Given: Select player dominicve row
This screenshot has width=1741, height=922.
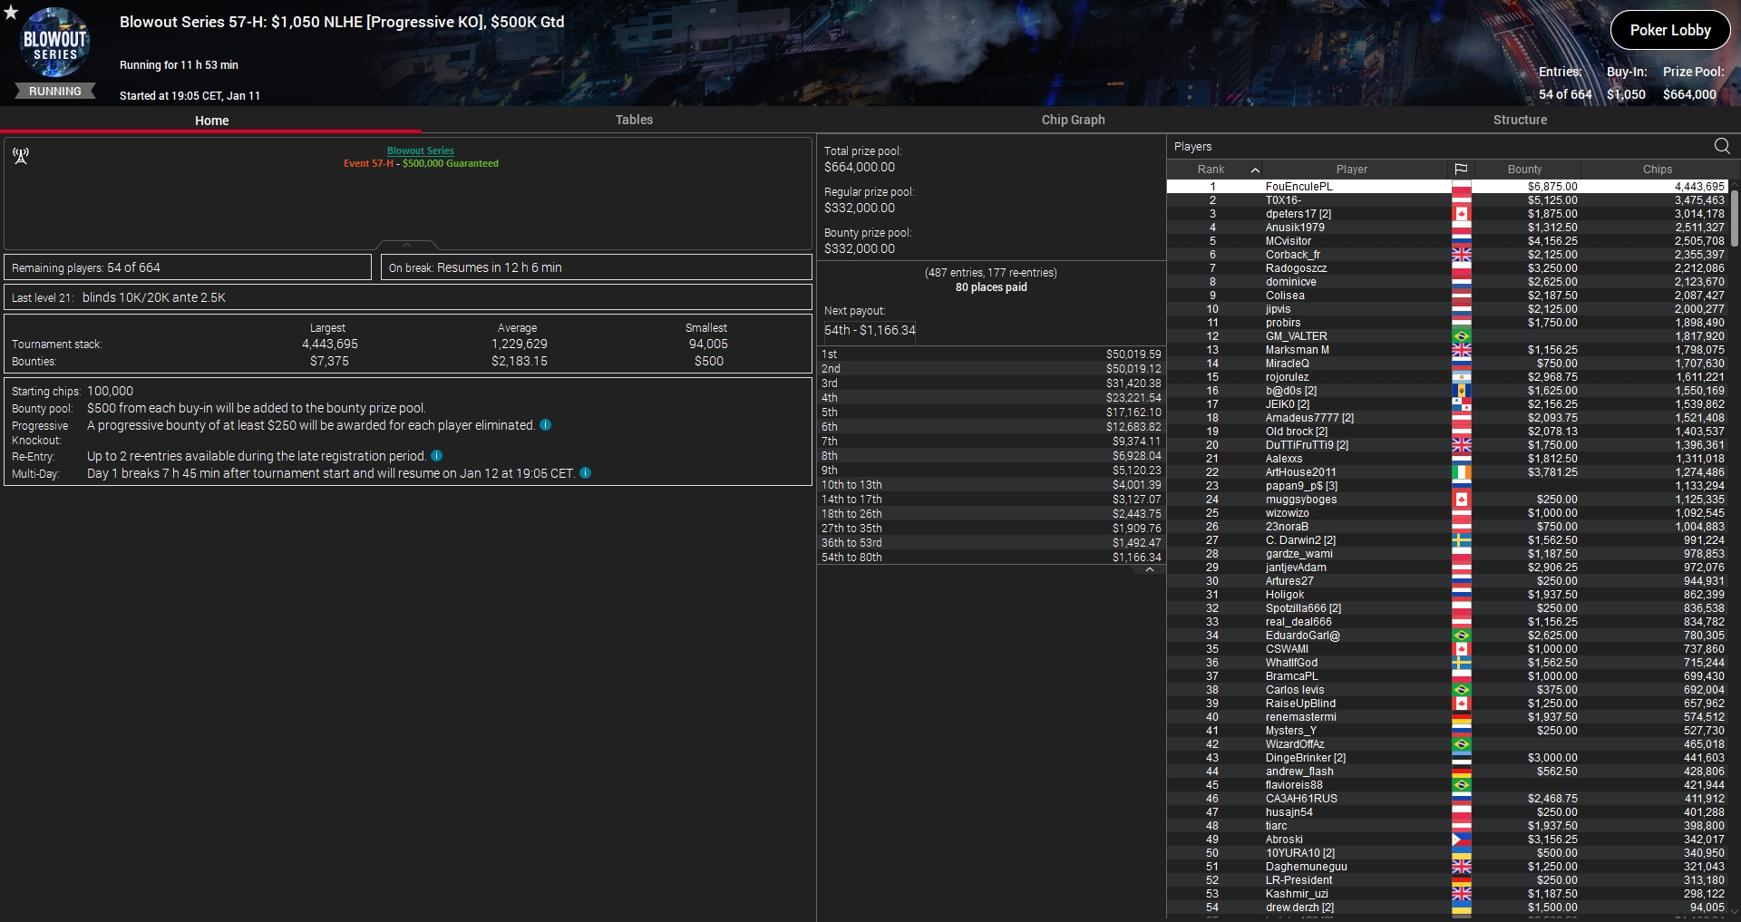Looking at the screenshot, I should click(1447, 282).
